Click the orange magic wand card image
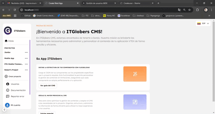 pyautogui.click(x=135, y=74)
